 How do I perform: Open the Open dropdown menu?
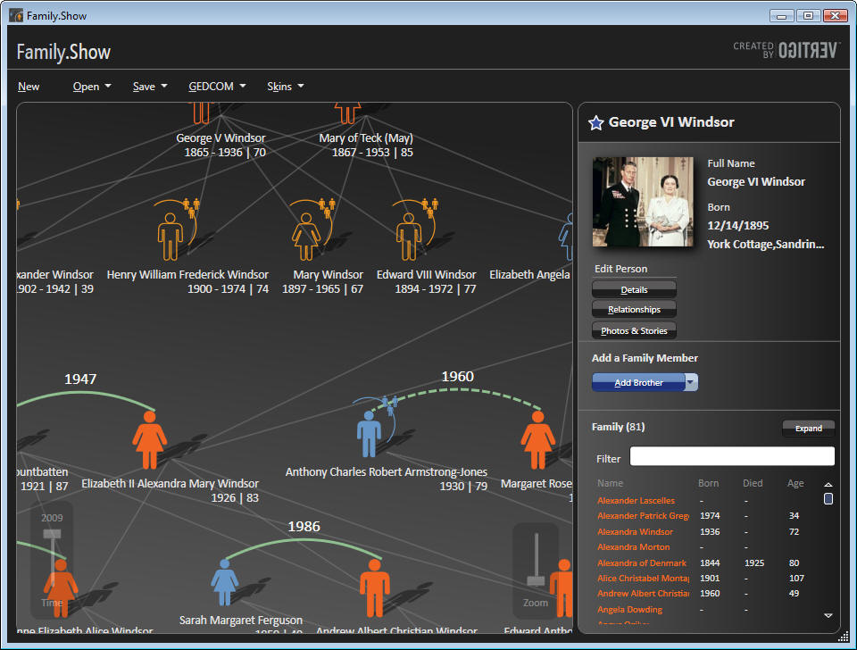[92, 87]
